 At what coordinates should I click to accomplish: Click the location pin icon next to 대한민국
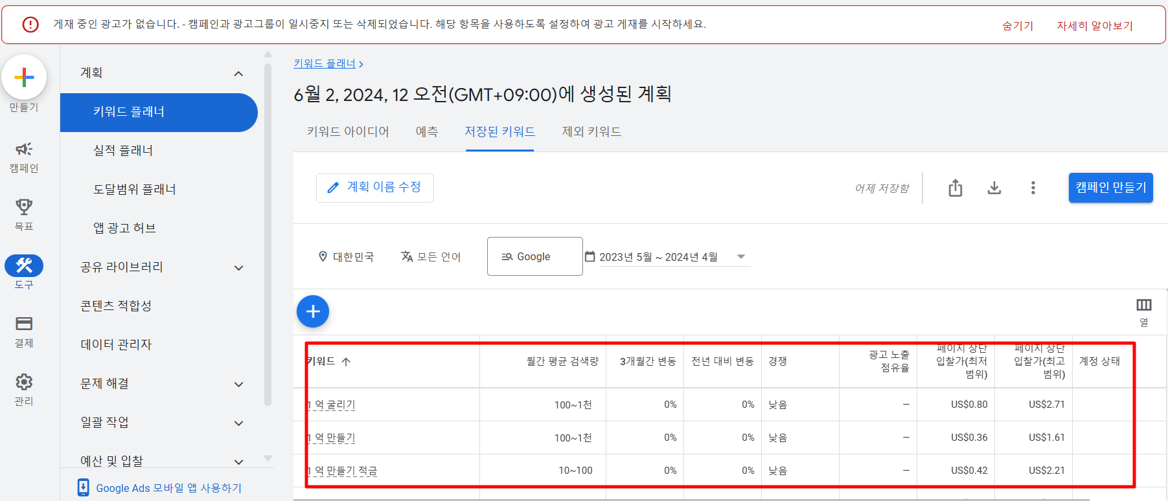pyautogui.click(x=323, y=256)
